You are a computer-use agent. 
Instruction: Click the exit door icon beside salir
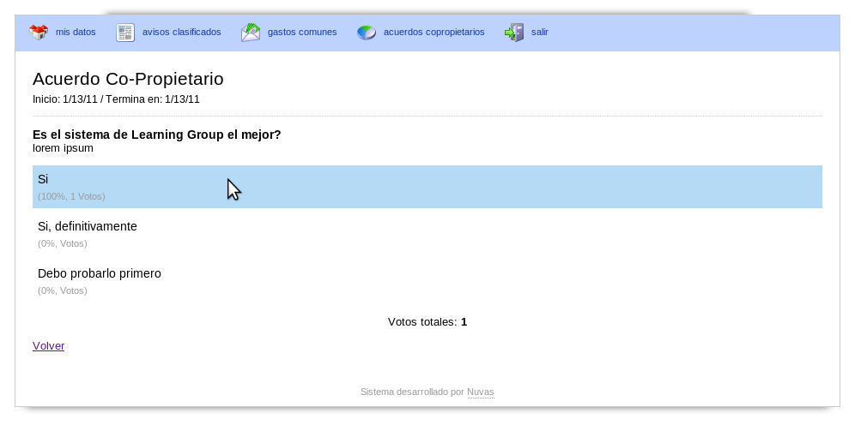click(x=514, y=33)
